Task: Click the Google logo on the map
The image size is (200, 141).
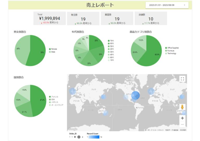Action: click(x=73, y=129)
